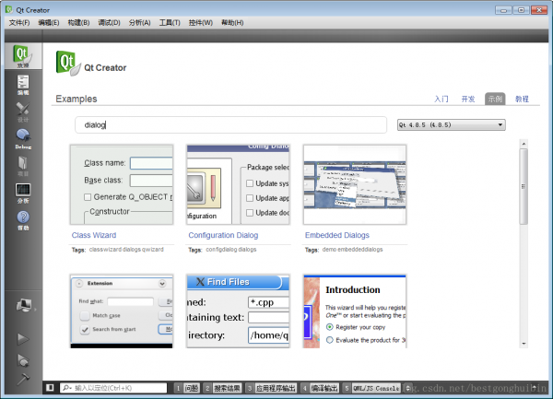Click the Embedded Dialogs link
This screenshot has width=553, height=399.
coord(337,235)
